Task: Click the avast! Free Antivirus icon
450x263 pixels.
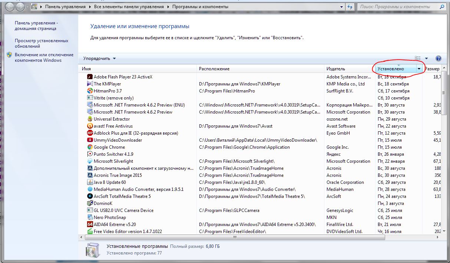Action: click(x=90, y=126)
